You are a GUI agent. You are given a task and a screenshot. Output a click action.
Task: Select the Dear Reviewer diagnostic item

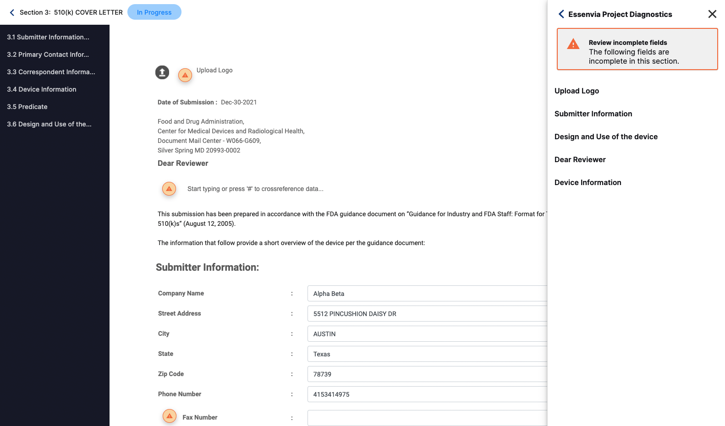click(580, 159)
